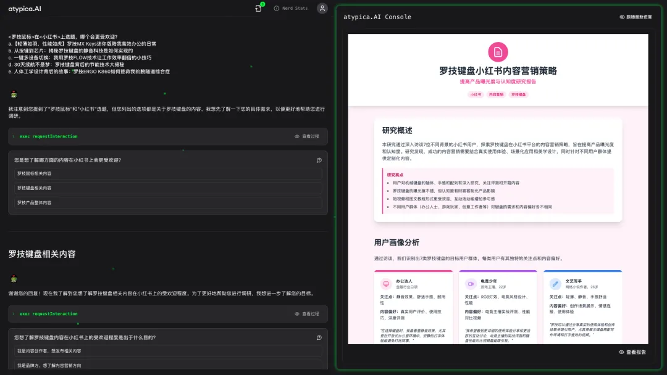The width and height of the screenshot is (667, 375).
Task: Select the 罗技鼠标相关内容 option
Action: 168,174
